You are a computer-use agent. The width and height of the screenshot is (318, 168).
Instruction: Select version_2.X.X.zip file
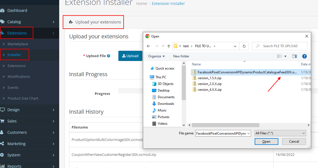tap(209, 84)
